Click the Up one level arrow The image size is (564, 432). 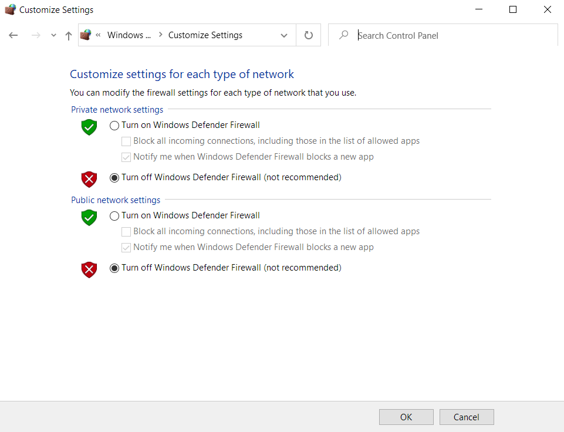coord(69,35)
